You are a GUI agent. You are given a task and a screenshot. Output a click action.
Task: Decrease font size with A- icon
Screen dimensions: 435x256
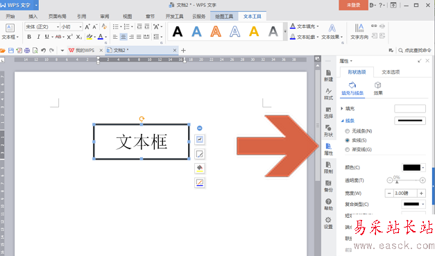pos(95,26)
